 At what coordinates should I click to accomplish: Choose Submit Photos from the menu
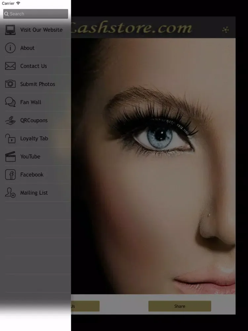[x=35, y=84]
